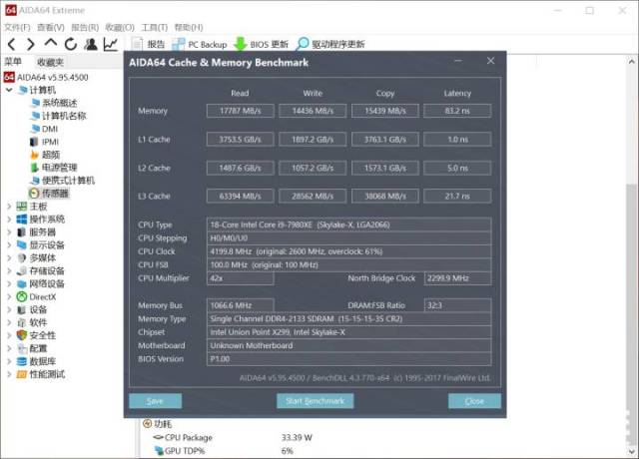Select the 主板 motherboard tree item
639x459 pixels.
click(32, 207)
